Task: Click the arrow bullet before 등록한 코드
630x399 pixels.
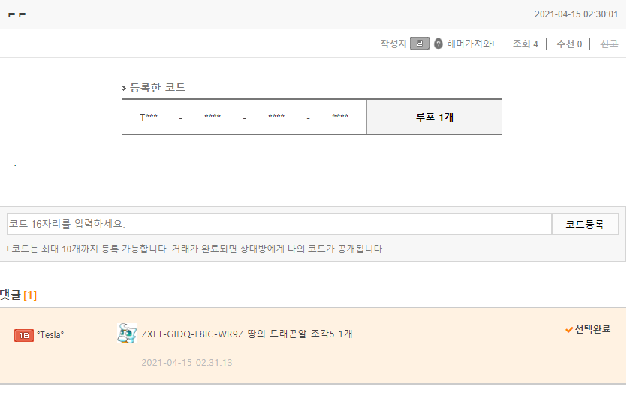Action: (124, 89)
